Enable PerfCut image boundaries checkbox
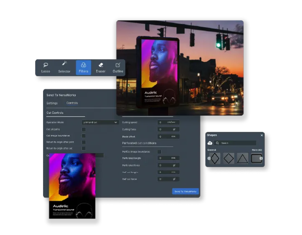The width and height of the screenshot is (302, 235). click(159, 152)
